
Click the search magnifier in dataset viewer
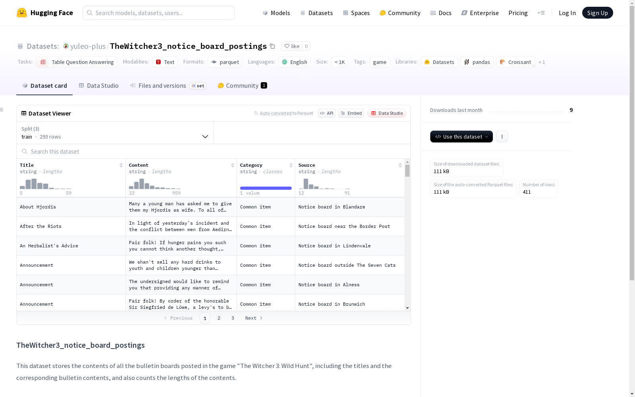pyautogui.click(x=25, y=151)
